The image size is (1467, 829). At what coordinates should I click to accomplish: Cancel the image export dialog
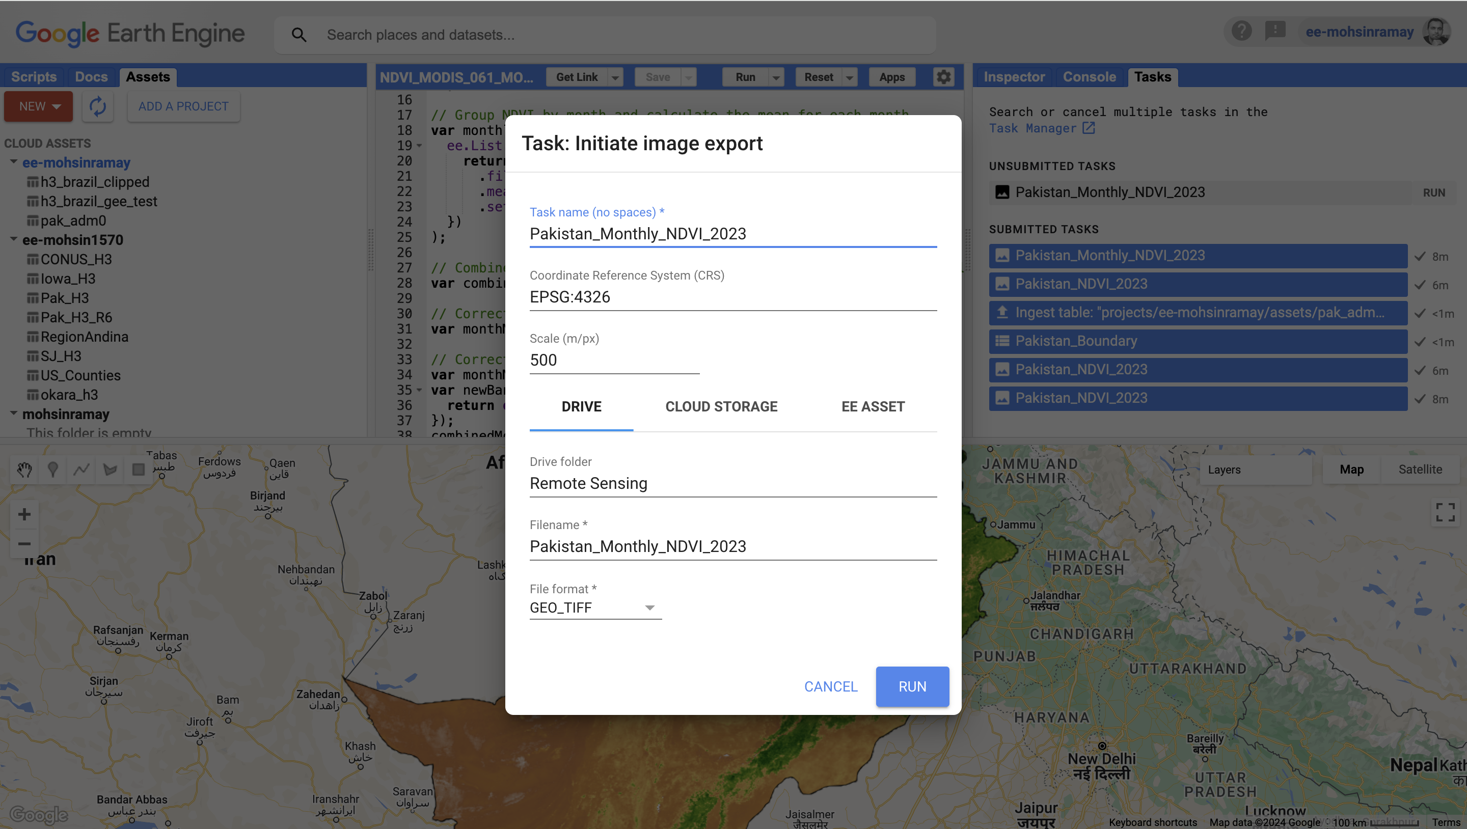click(830, 686)
